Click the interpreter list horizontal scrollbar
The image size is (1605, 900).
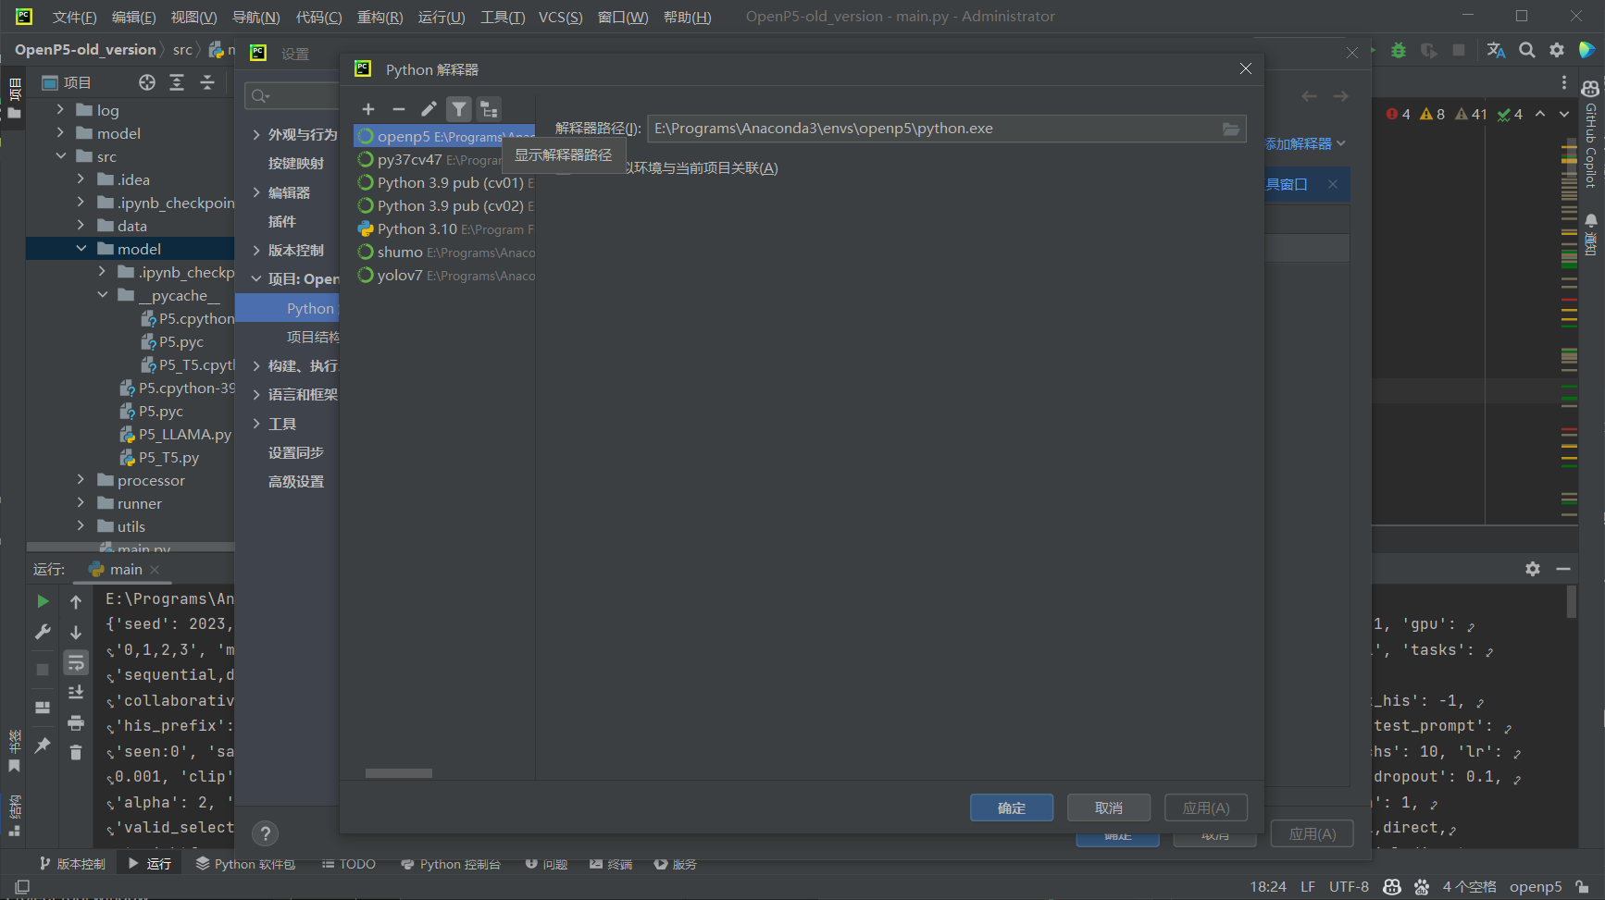[399, 773]
